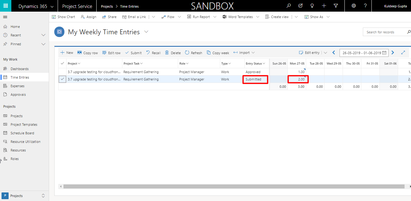Open the calendar date picker icon
The image size is (411, 201).
[384, 53]
